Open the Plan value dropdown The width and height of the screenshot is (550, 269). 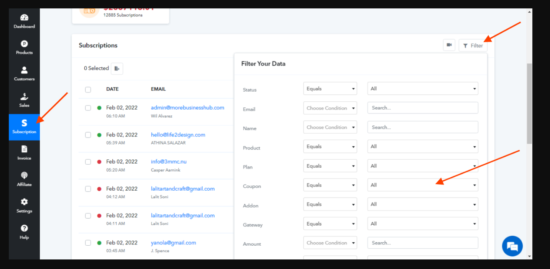pos(423,166)
